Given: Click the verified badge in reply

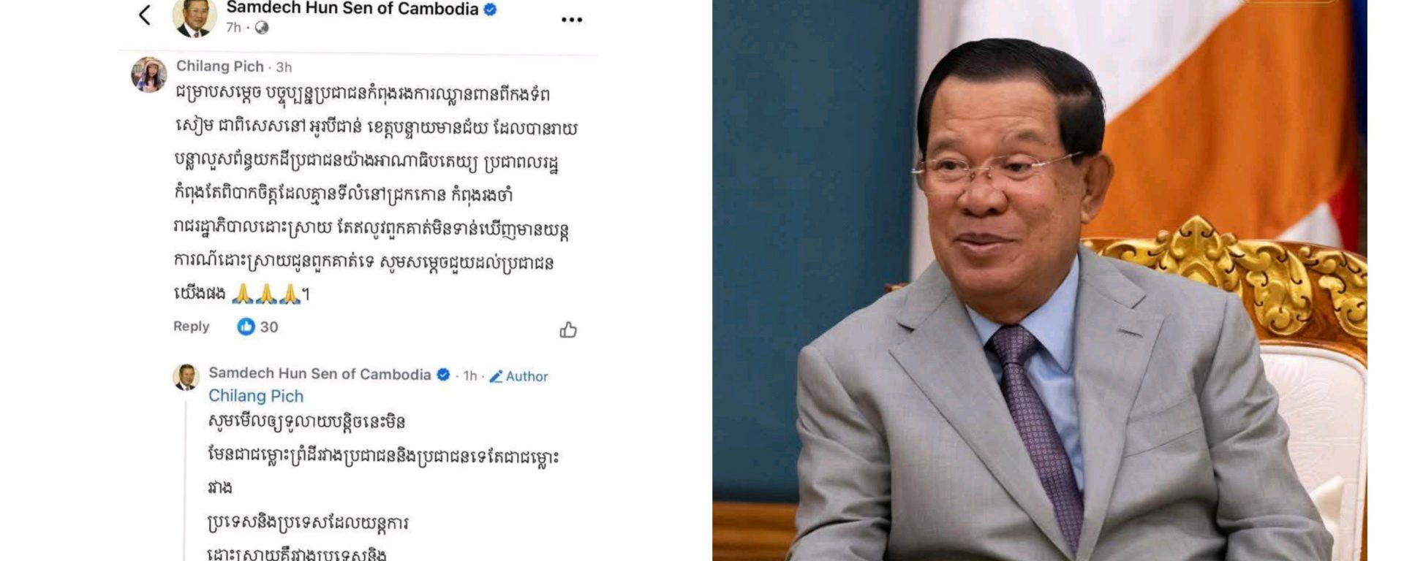Looking at the screenshot, I should pyautogui.click(x=443, y=375).
